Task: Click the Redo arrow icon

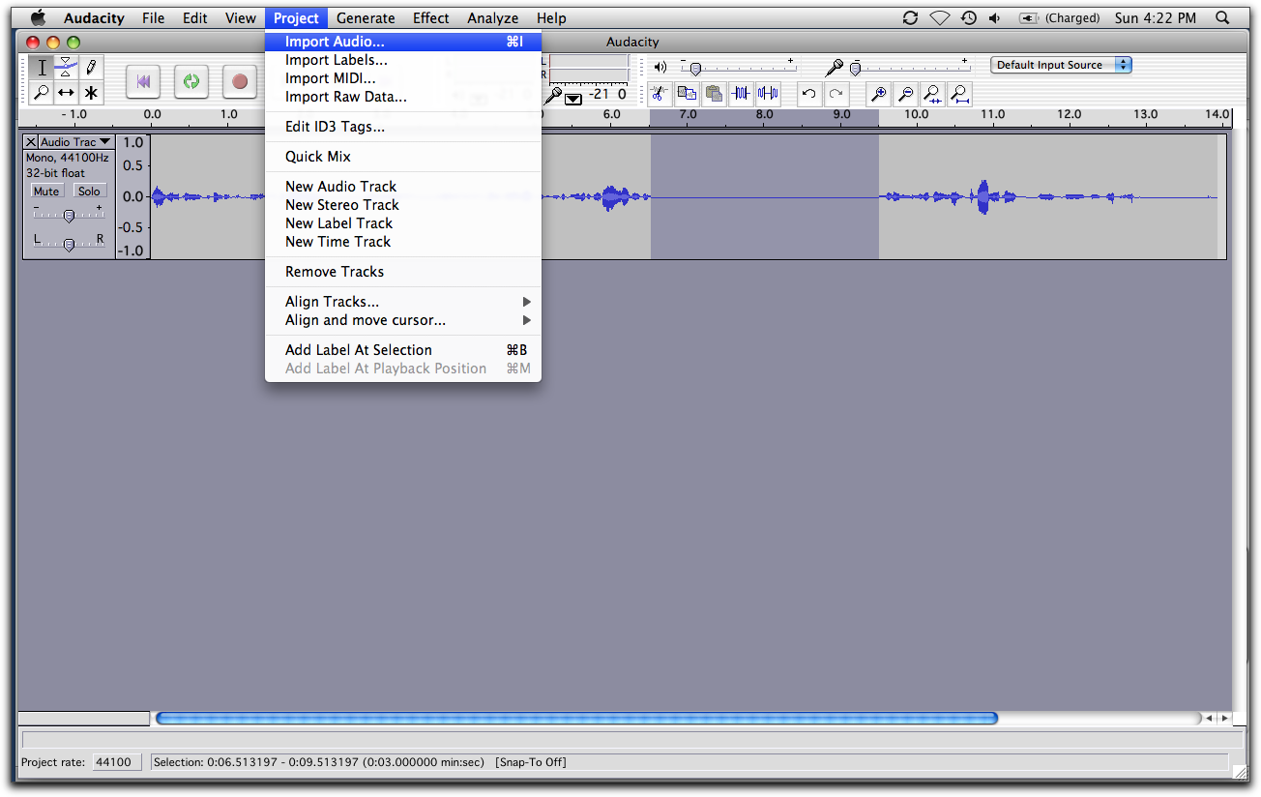Action: click(x=836, y=94)
